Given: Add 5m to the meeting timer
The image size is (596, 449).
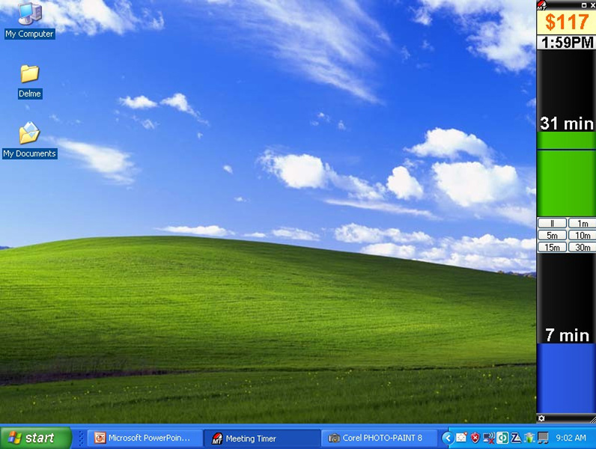Looking at the screenshot, I should [552, 235].
